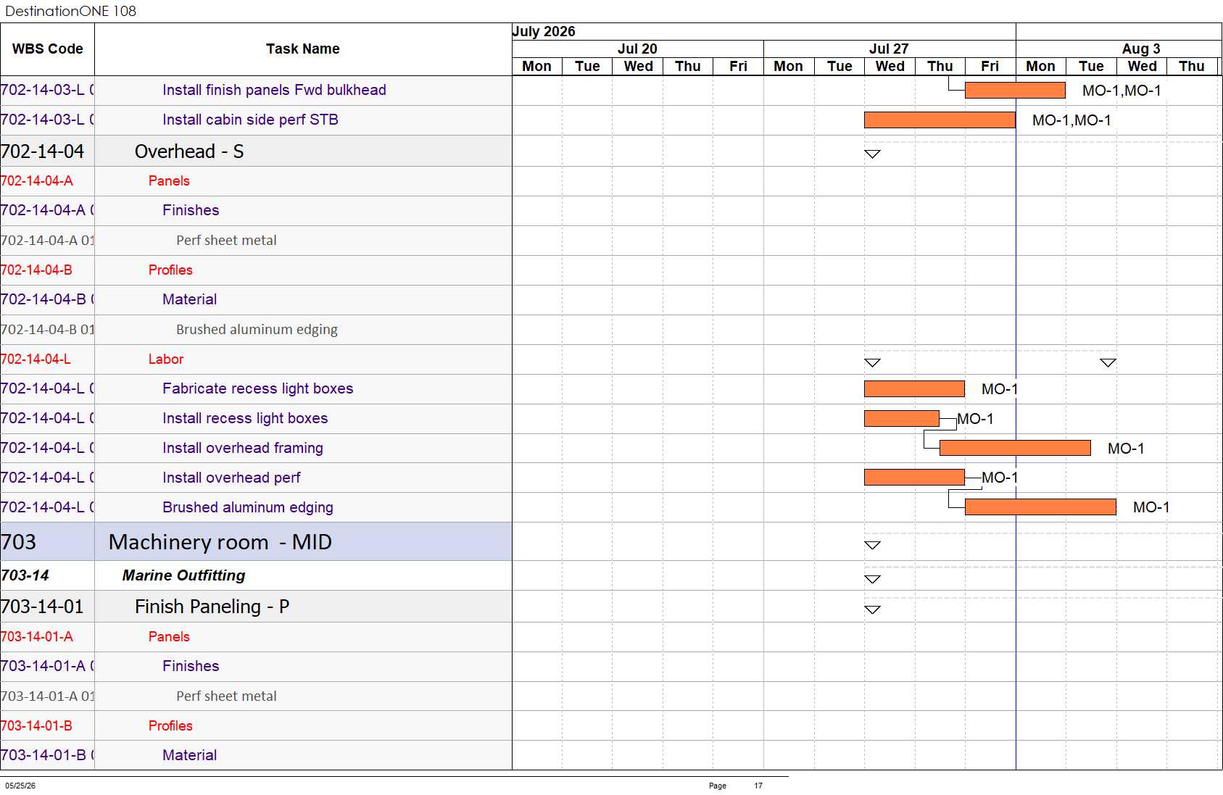Click the WBS Code column header
Screen dimensions: 1223x795
[x=47, y=49]
